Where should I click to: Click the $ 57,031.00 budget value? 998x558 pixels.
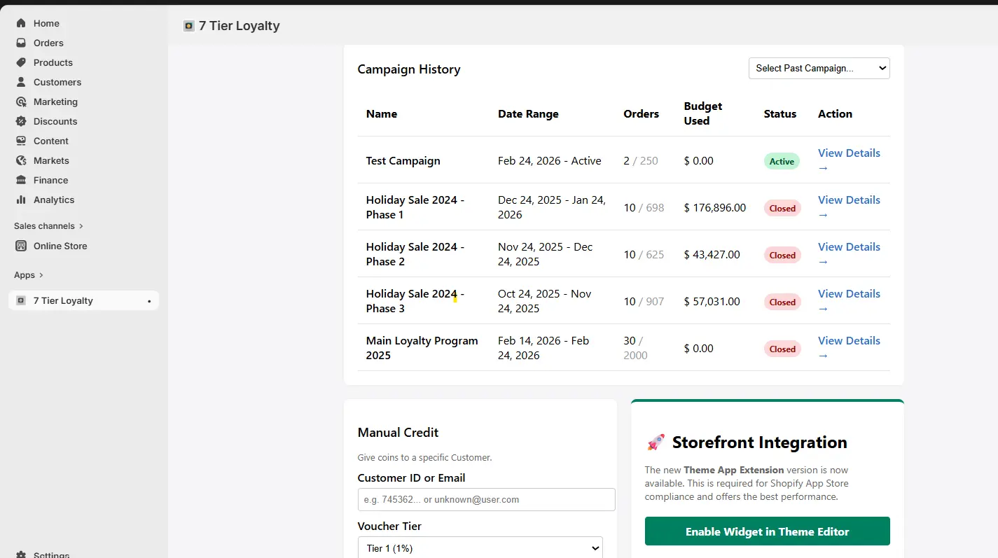click(x=712, y=301)
